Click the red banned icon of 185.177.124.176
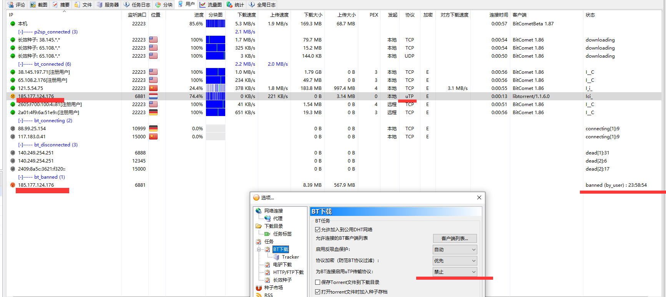The image size is (666, 297). click(x=13, y=185)
